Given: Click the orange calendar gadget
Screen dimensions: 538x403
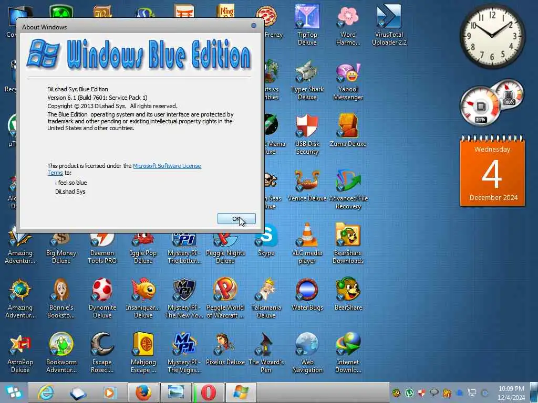Looking at the screenshot, I should 492,171.
